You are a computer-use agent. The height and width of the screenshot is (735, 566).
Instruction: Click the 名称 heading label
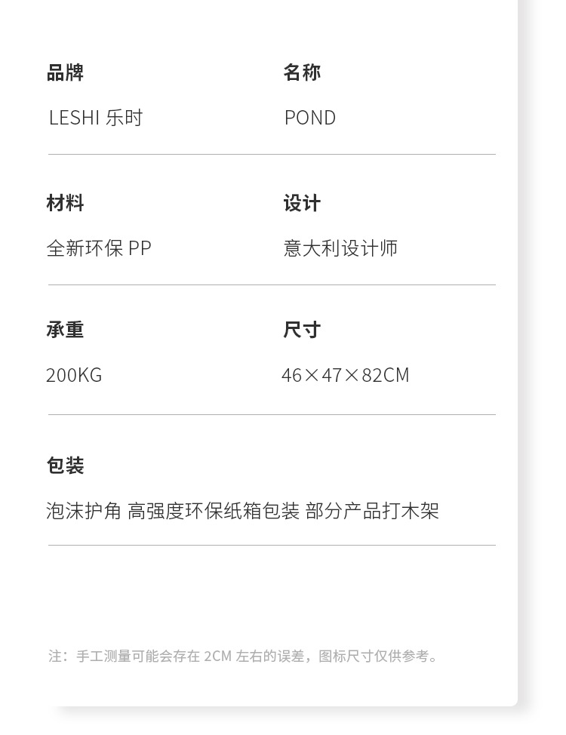(302, 72)
